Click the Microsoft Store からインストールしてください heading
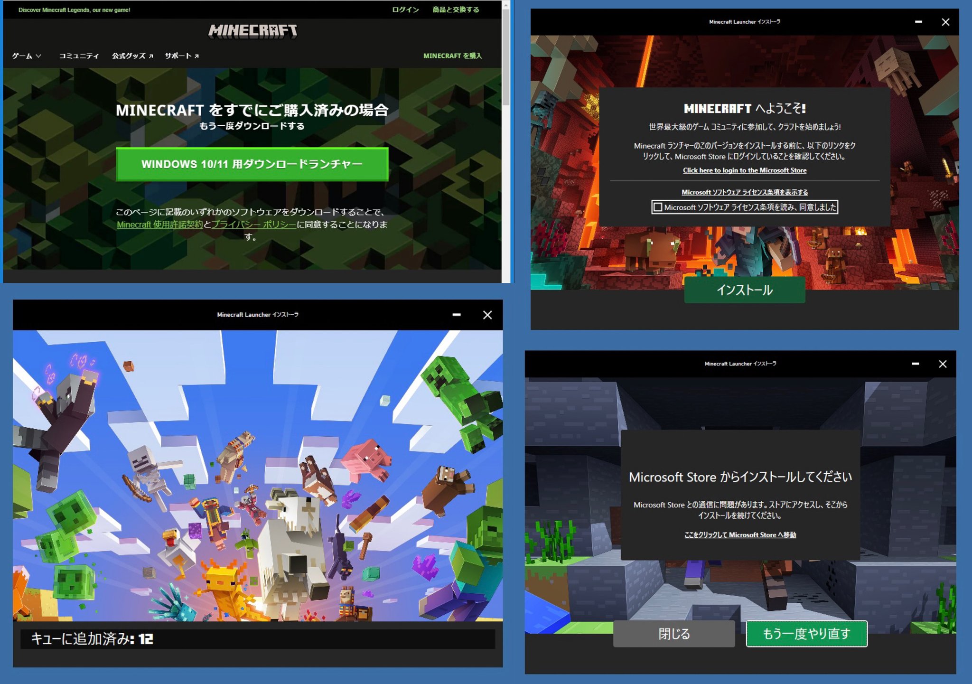 point(740,477)
